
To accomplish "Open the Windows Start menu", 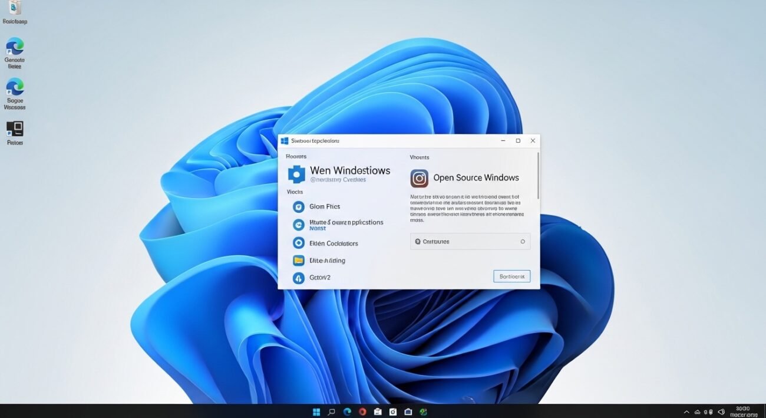I will 316,412.
